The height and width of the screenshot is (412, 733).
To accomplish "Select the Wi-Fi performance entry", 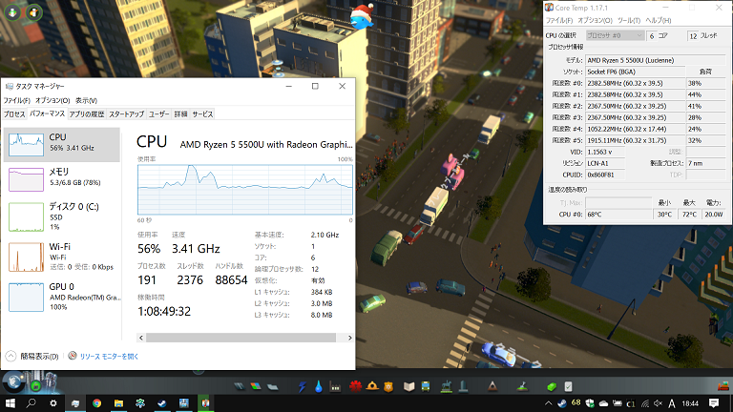I will click(62, 257).
